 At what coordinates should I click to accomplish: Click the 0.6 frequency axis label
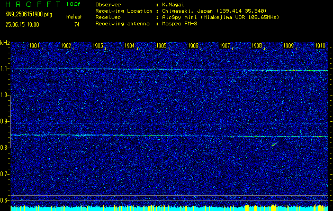pyautogui.click(x=3, y=200)
